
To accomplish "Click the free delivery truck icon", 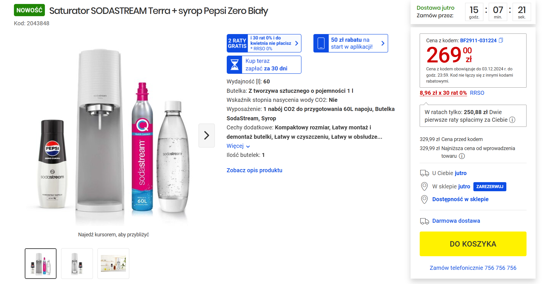I will [425, 221].
